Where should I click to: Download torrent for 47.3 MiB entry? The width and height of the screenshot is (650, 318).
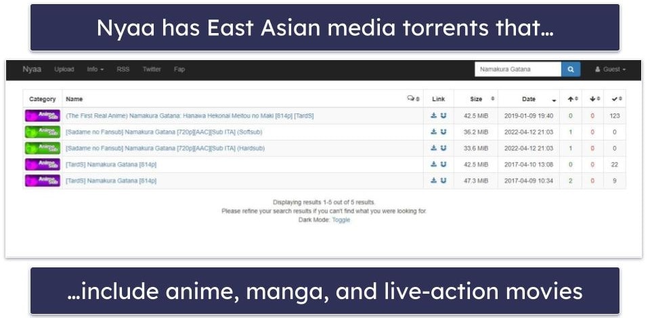point(433,181)
